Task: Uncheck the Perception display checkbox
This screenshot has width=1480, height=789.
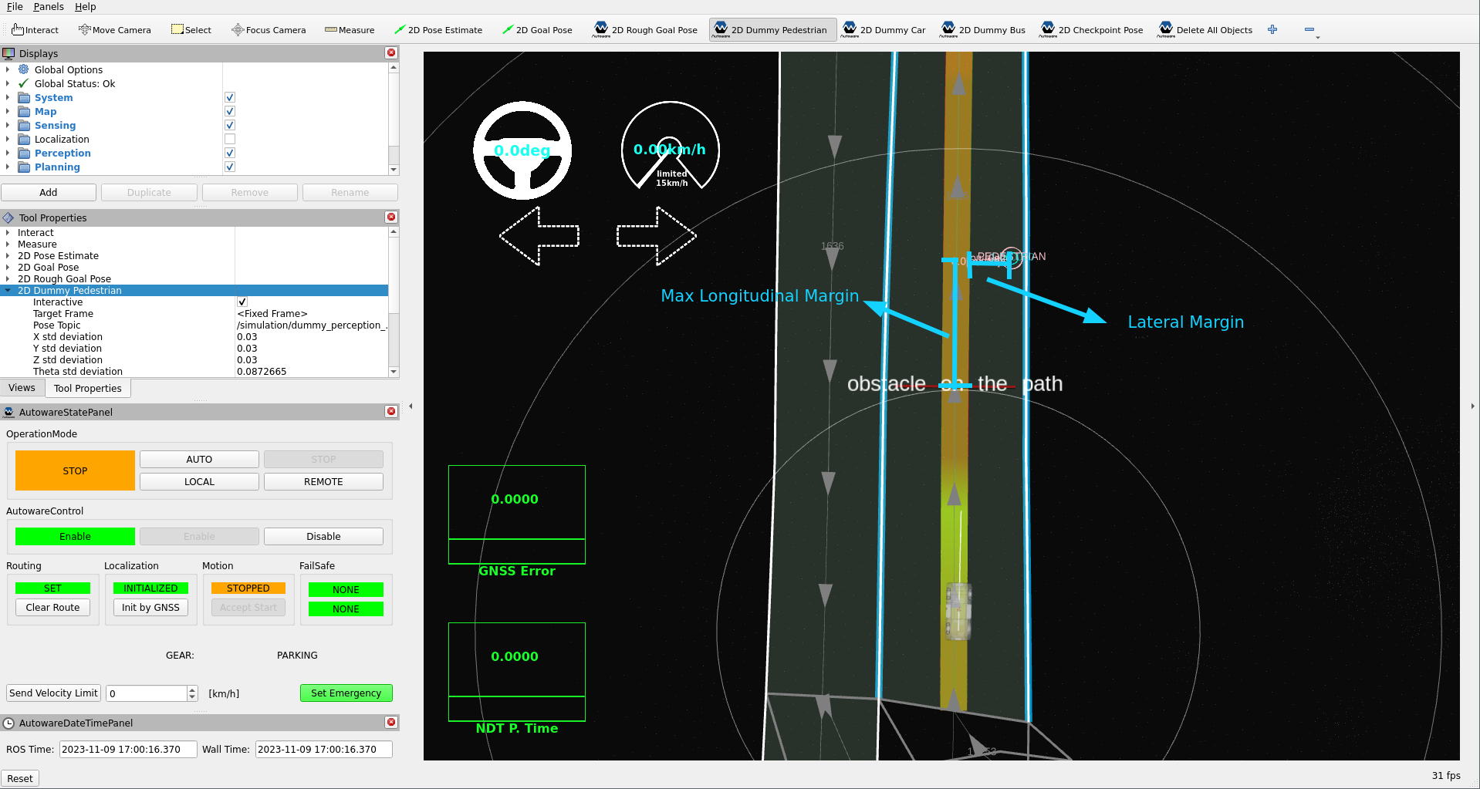Action: pos(230,153)
